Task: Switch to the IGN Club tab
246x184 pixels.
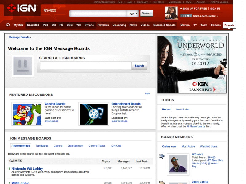Action: pos(116,146)
